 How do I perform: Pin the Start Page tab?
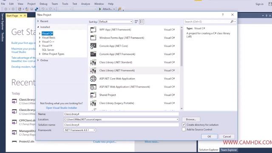[21, 16]
